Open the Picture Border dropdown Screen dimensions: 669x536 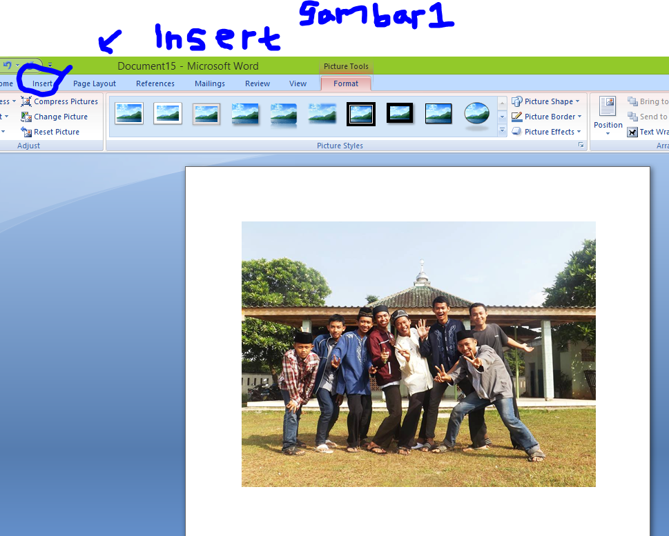(547, 117)
